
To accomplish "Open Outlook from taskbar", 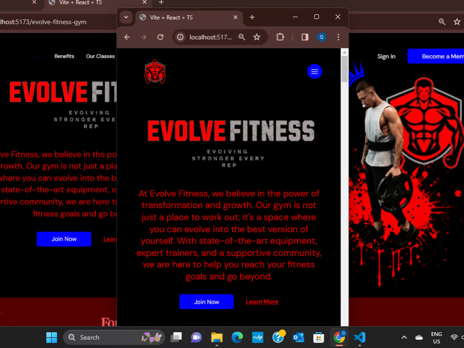I will coord(298,337).
